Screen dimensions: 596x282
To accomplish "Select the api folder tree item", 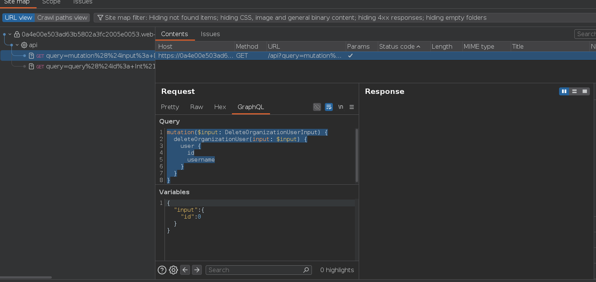I will point(33,45).
